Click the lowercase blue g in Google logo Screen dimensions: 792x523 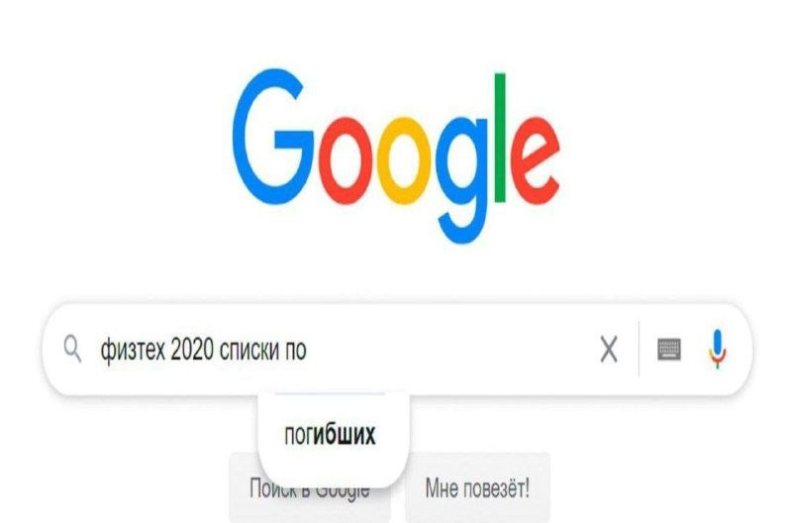coord(462,179)
